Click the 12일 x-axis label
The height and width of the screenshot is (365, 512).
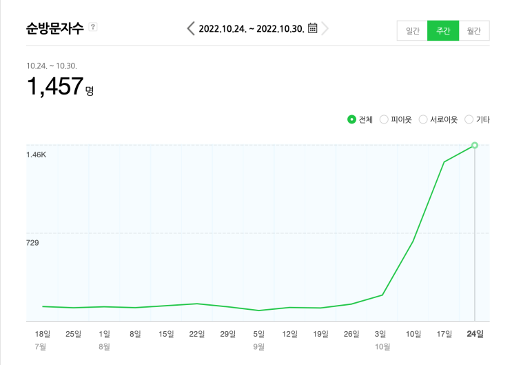click(290, 334)
